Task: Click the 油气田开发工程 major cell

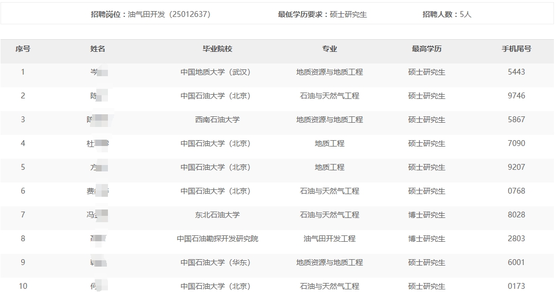Action: 330,239
